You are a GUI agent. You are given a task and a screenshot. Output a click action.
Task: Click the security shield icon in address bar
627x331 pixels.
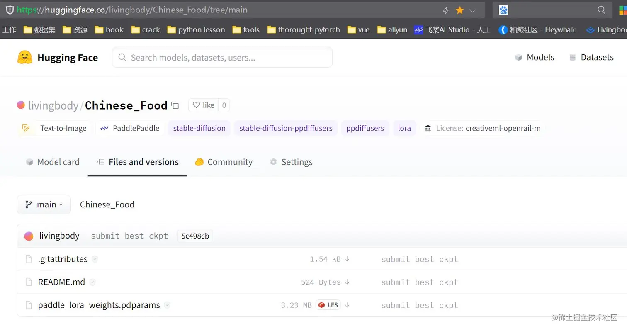click(10, 10)
